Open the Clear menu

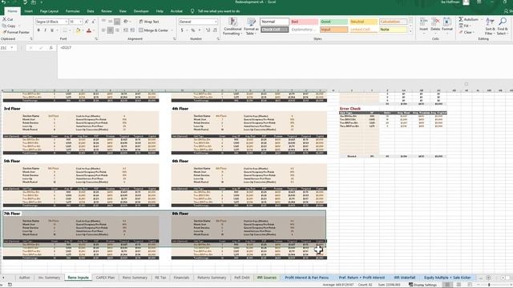pyautogui.click(x=467, y=32)
